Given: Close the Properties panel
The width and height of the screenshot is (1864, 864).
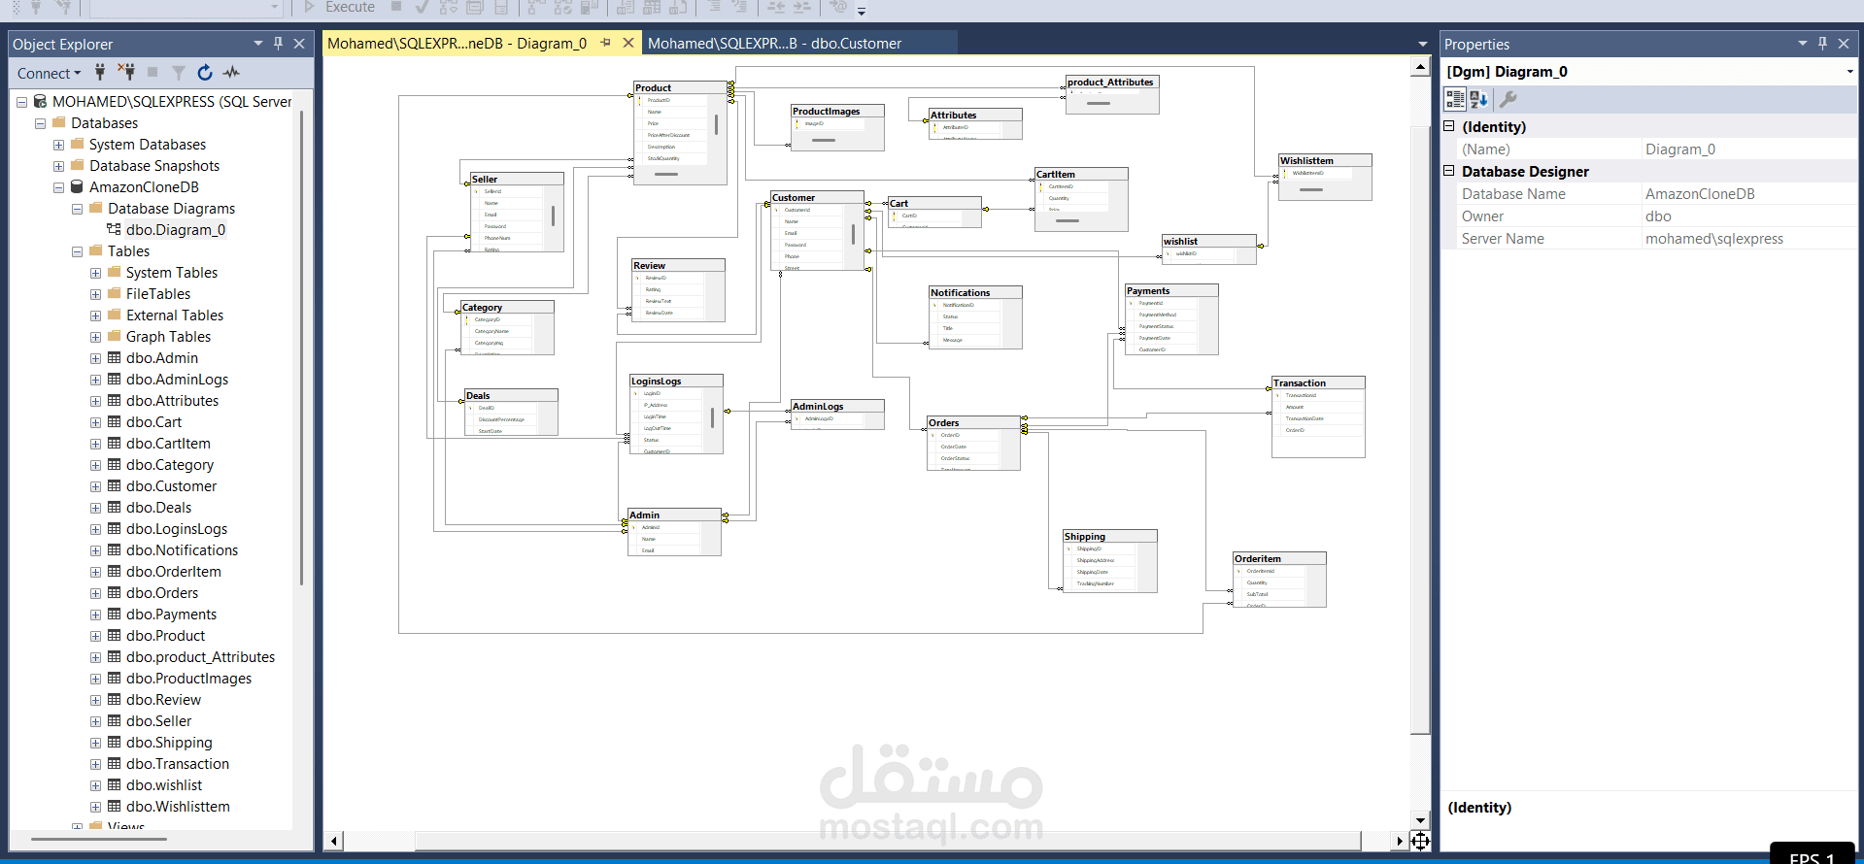Looking at the screenshot, I should click(1844, 44).
